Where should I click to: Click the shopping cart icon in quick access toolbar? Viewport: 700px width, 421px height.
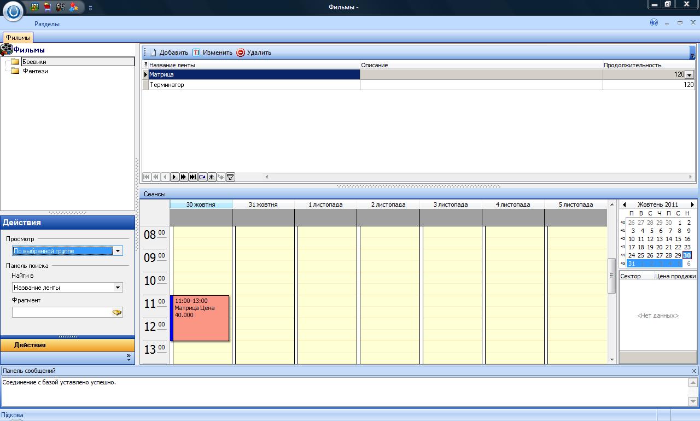pos(48,7)
